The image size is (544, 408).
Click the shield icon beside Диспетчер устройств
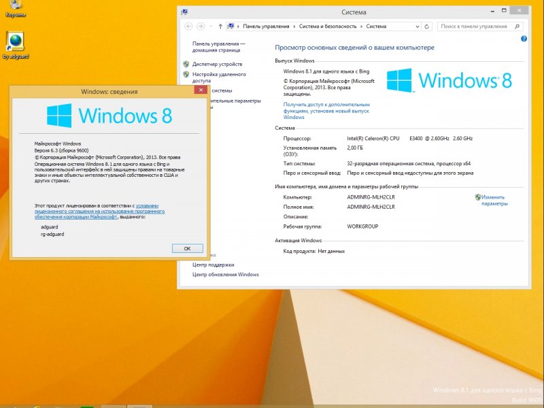(186, 64)
